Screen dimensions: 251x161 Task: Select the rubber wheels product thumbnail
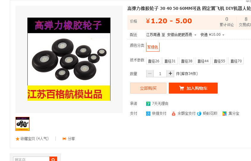(22, 124)
